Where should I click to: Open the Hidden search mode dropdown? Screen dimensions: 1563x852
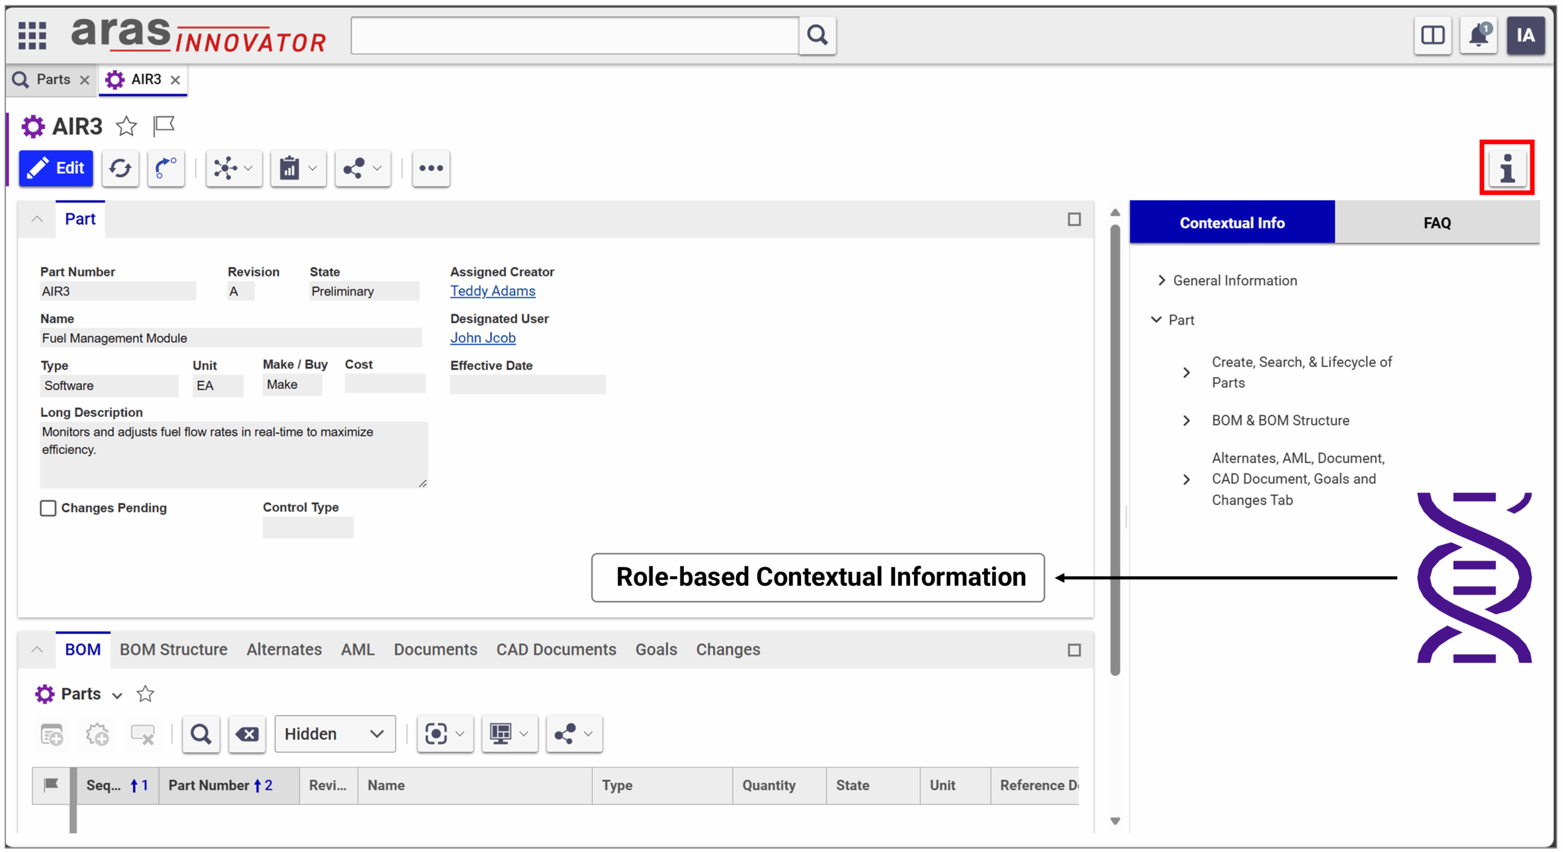[x=335, y=734]
